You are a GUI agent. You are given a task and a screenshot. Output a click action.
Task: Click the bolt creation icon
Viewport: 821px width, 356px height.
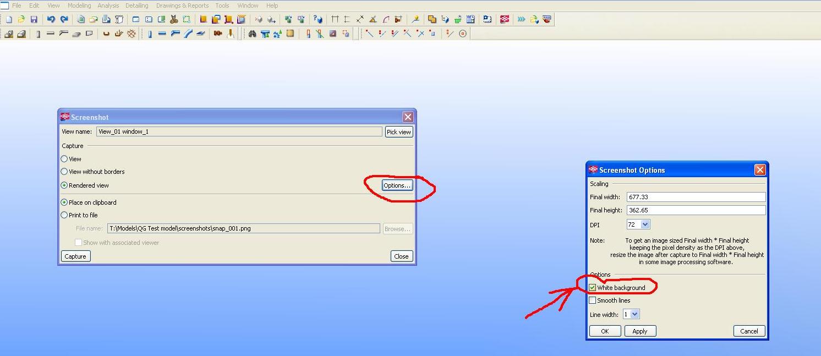click(x=218, y=34)
